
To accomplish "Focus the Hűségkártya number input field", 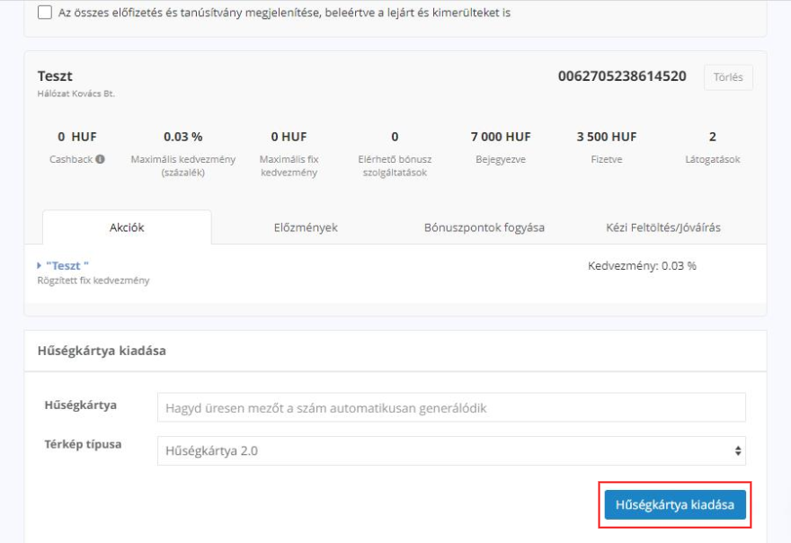I will pos(451,407).
